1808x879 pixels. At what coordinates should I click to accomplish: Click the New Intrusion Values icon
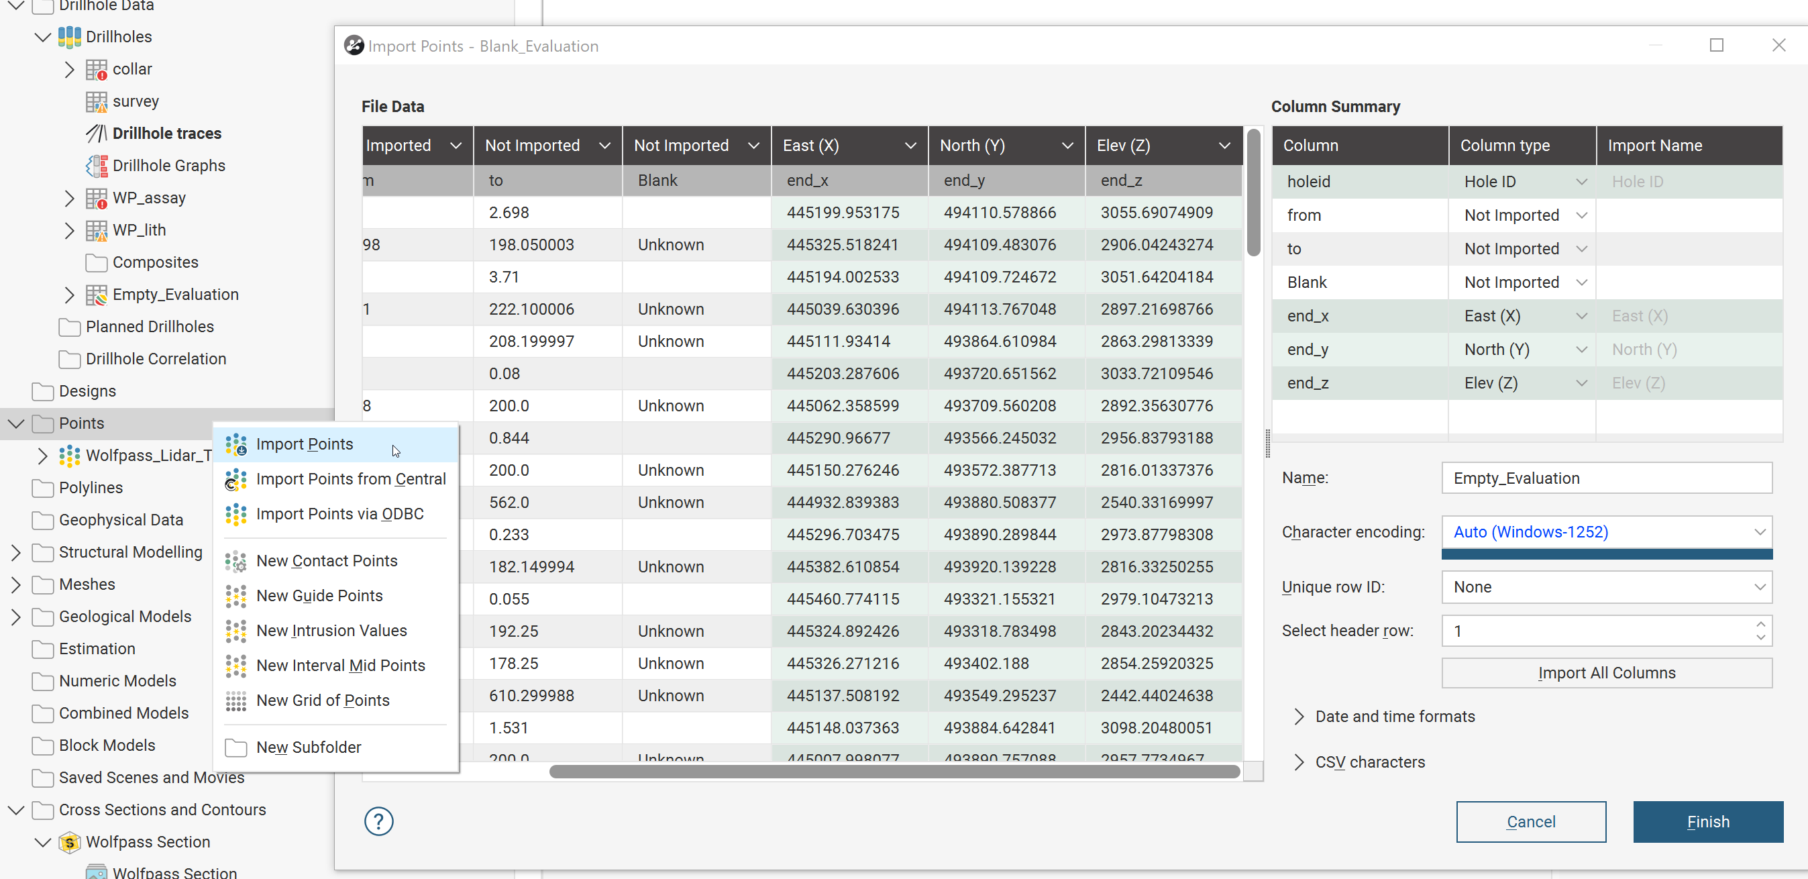coord(236,631)
